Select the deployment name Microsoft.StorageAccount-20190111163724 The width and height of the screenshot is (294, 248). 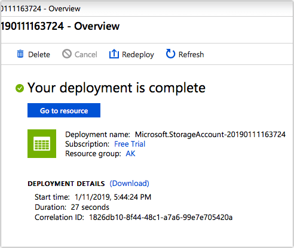point(210,135)
